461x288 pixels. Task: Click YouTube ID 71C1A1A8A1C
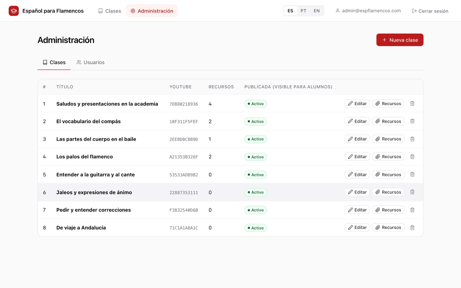184,228
